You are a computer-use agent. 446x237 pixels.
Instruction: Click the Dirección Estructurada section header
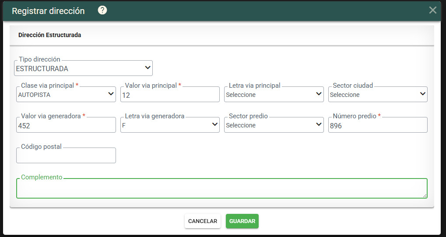pyautogui.click(x=50, y=35)
